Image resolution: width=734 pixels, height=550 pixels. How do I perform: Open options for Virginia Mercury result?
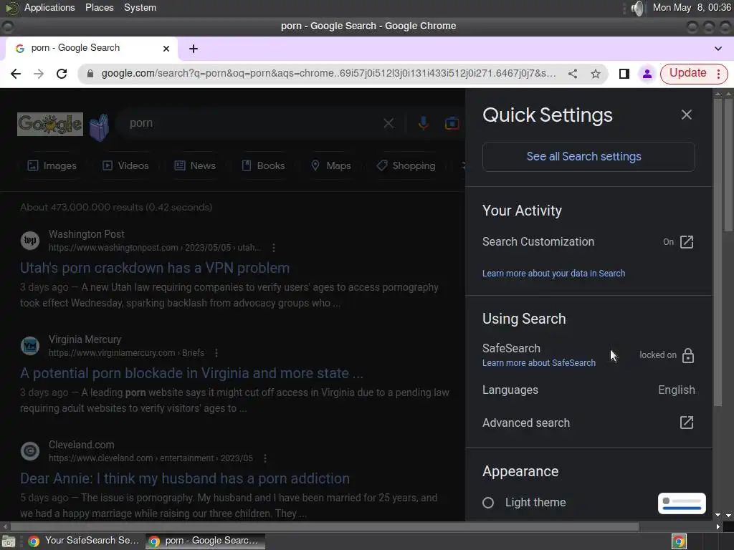point(216,353)
